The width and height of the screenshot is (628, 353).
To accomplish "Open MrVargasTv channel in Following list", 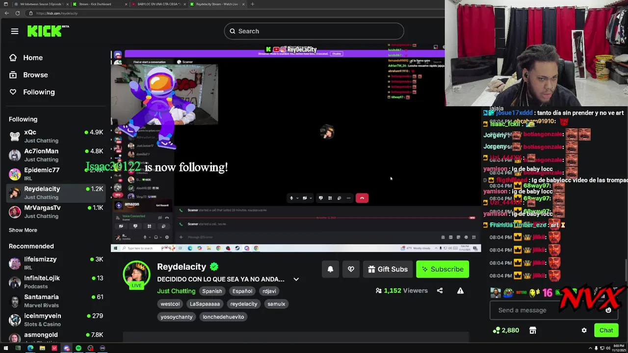I will (x=56, y=212).
